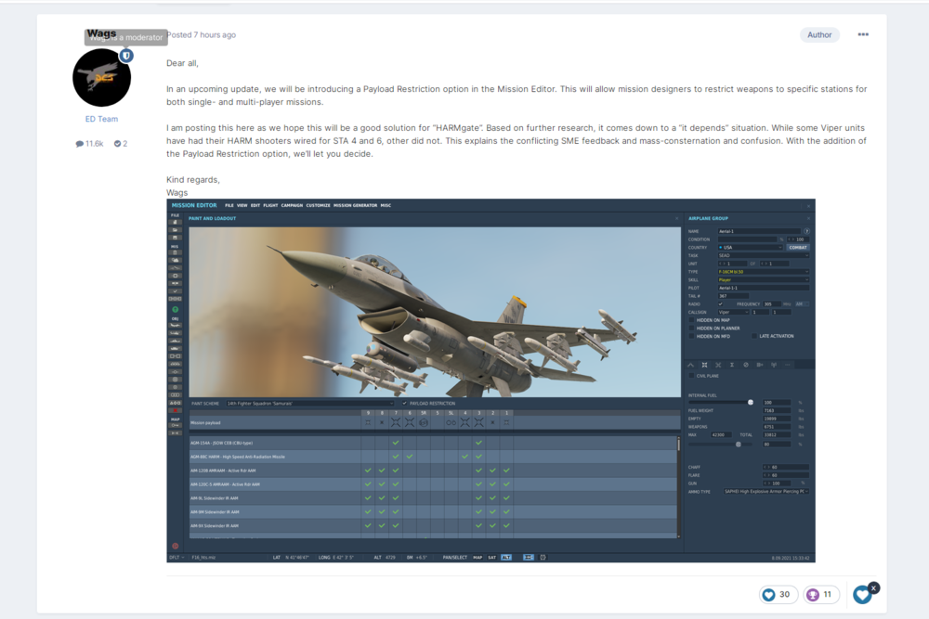Click station 5R targeting pod icon

[423, 422]
